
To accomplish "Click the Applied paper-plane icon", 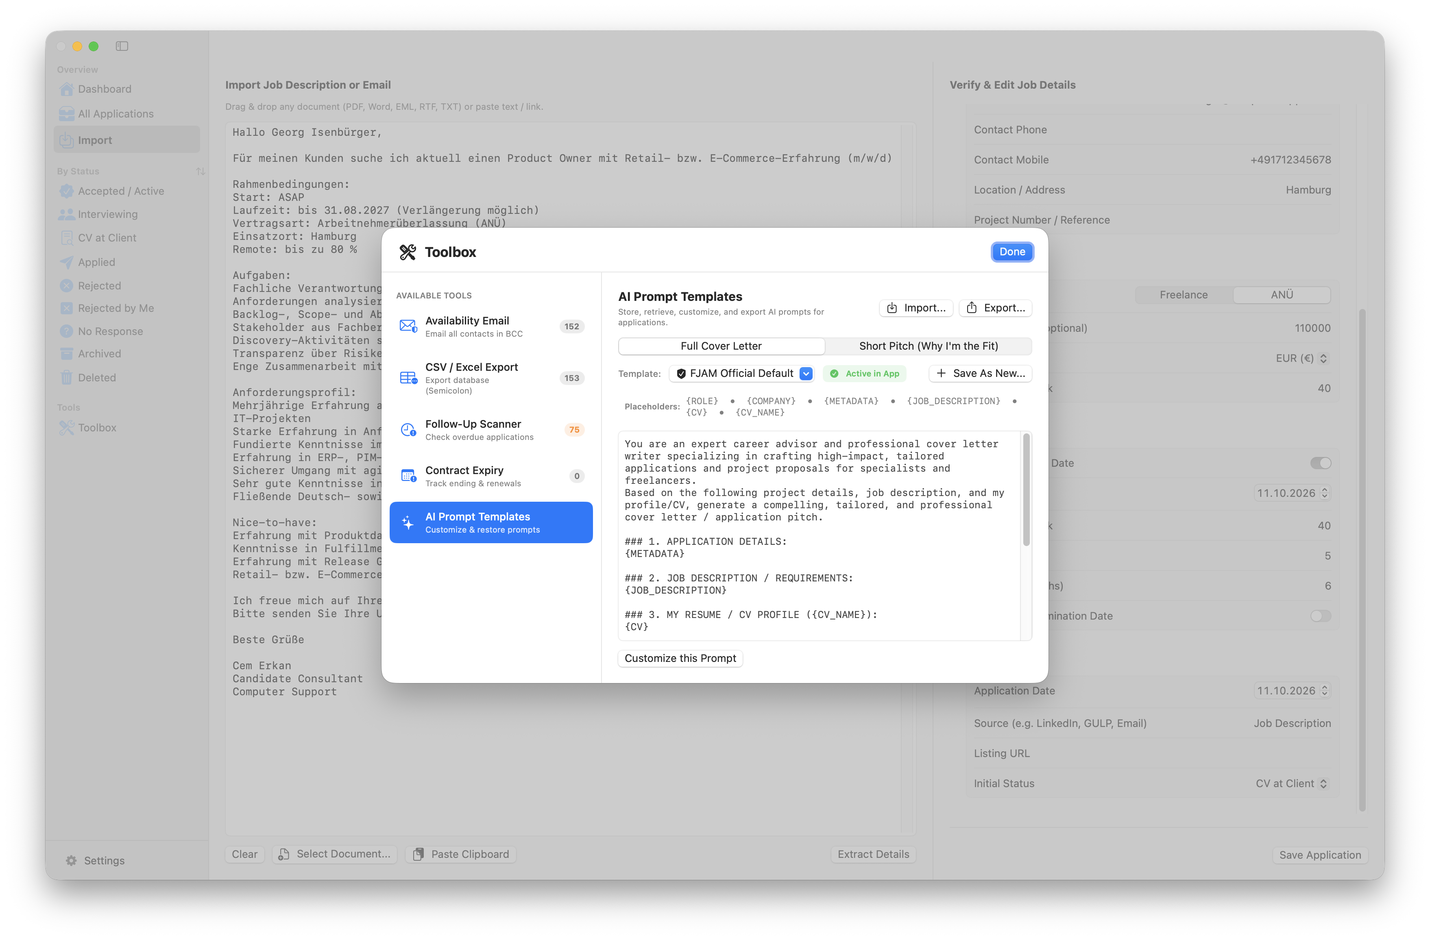I will pos(67,262).
